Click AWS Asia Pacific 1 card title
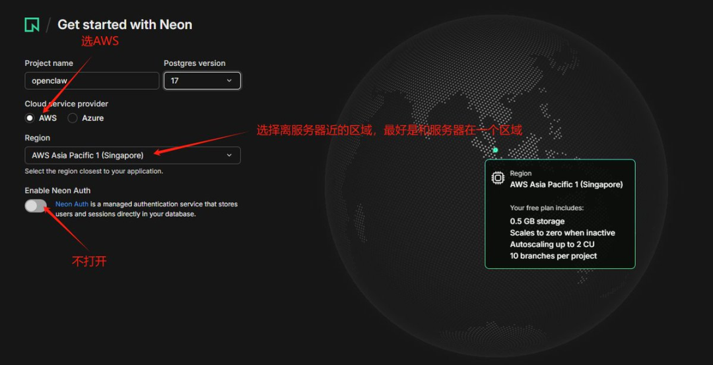This screenshot has width=713, height=365. (566, 184)
